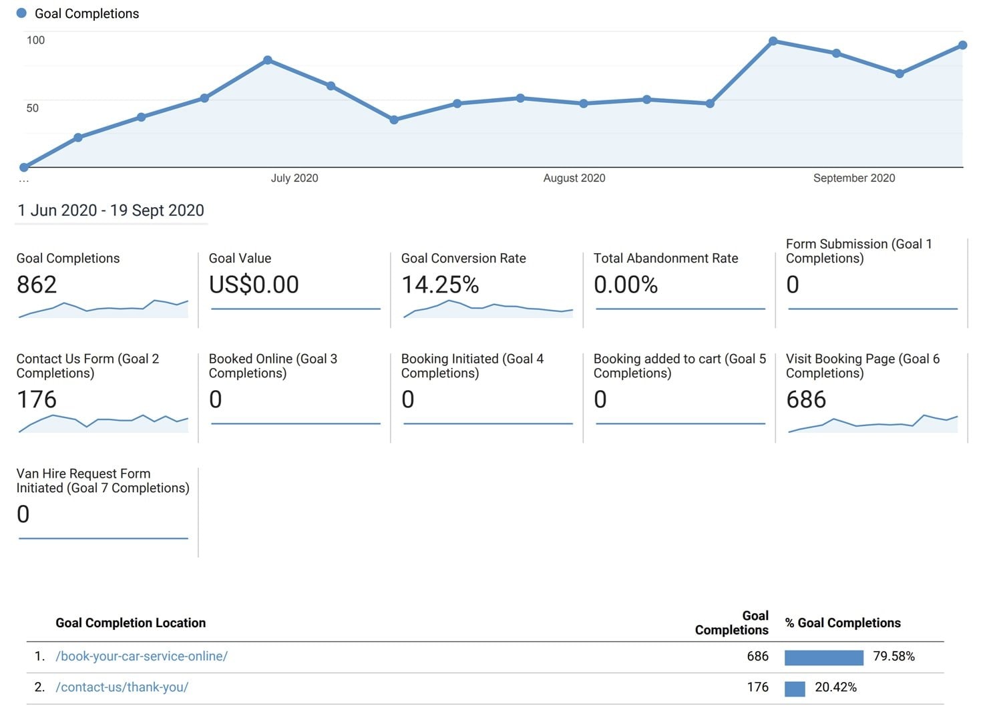The height and width of the screenshot is (710, 987).
Task: Click the last data point on the chart
Action: (962, 45)
